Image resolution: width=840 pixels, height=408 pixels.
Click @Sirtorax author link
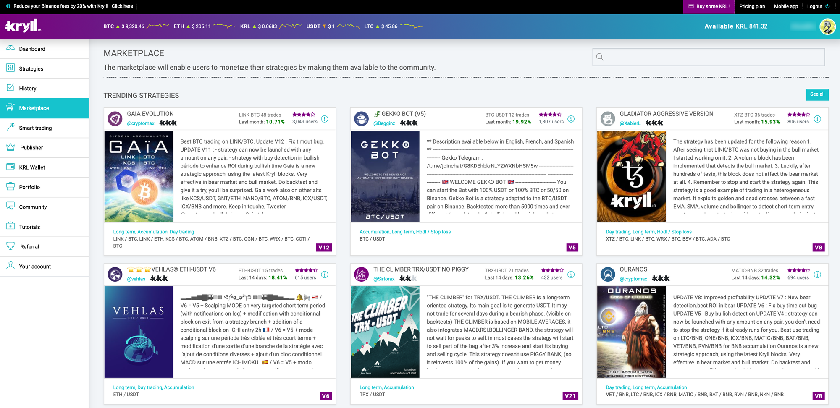tap(384, 279)
